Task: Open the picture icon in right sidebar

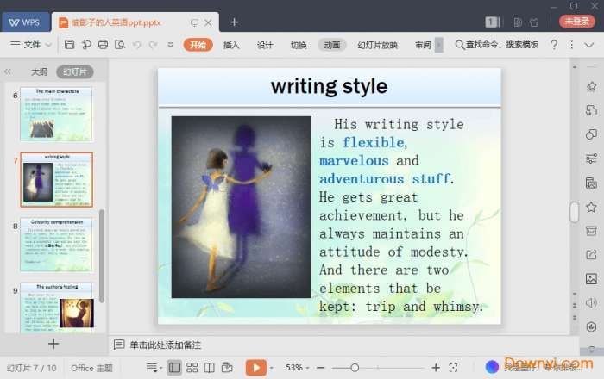Action: click(x=591, y=279)
